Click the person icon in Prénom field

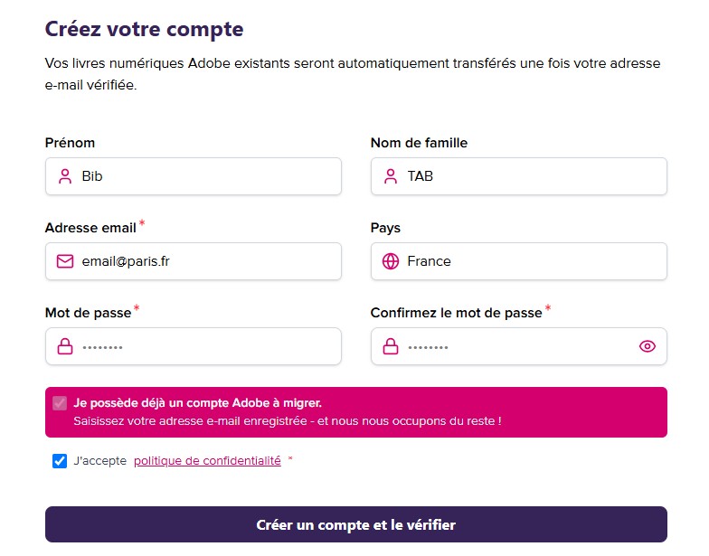pos(65,176)
